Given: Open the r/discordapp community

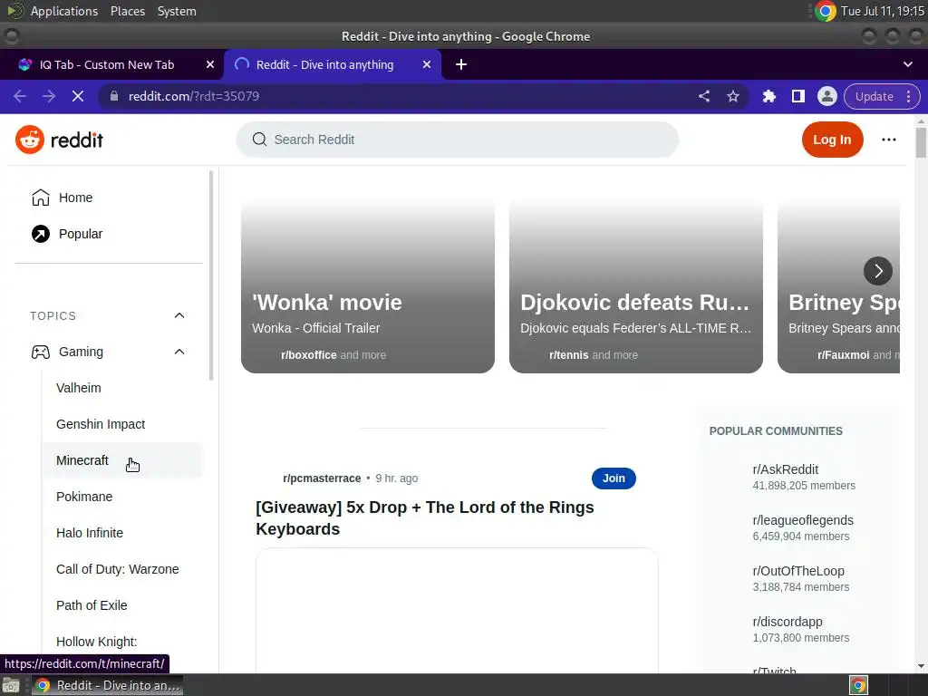Looking at the screenshot, I should [x=788, y=622].
